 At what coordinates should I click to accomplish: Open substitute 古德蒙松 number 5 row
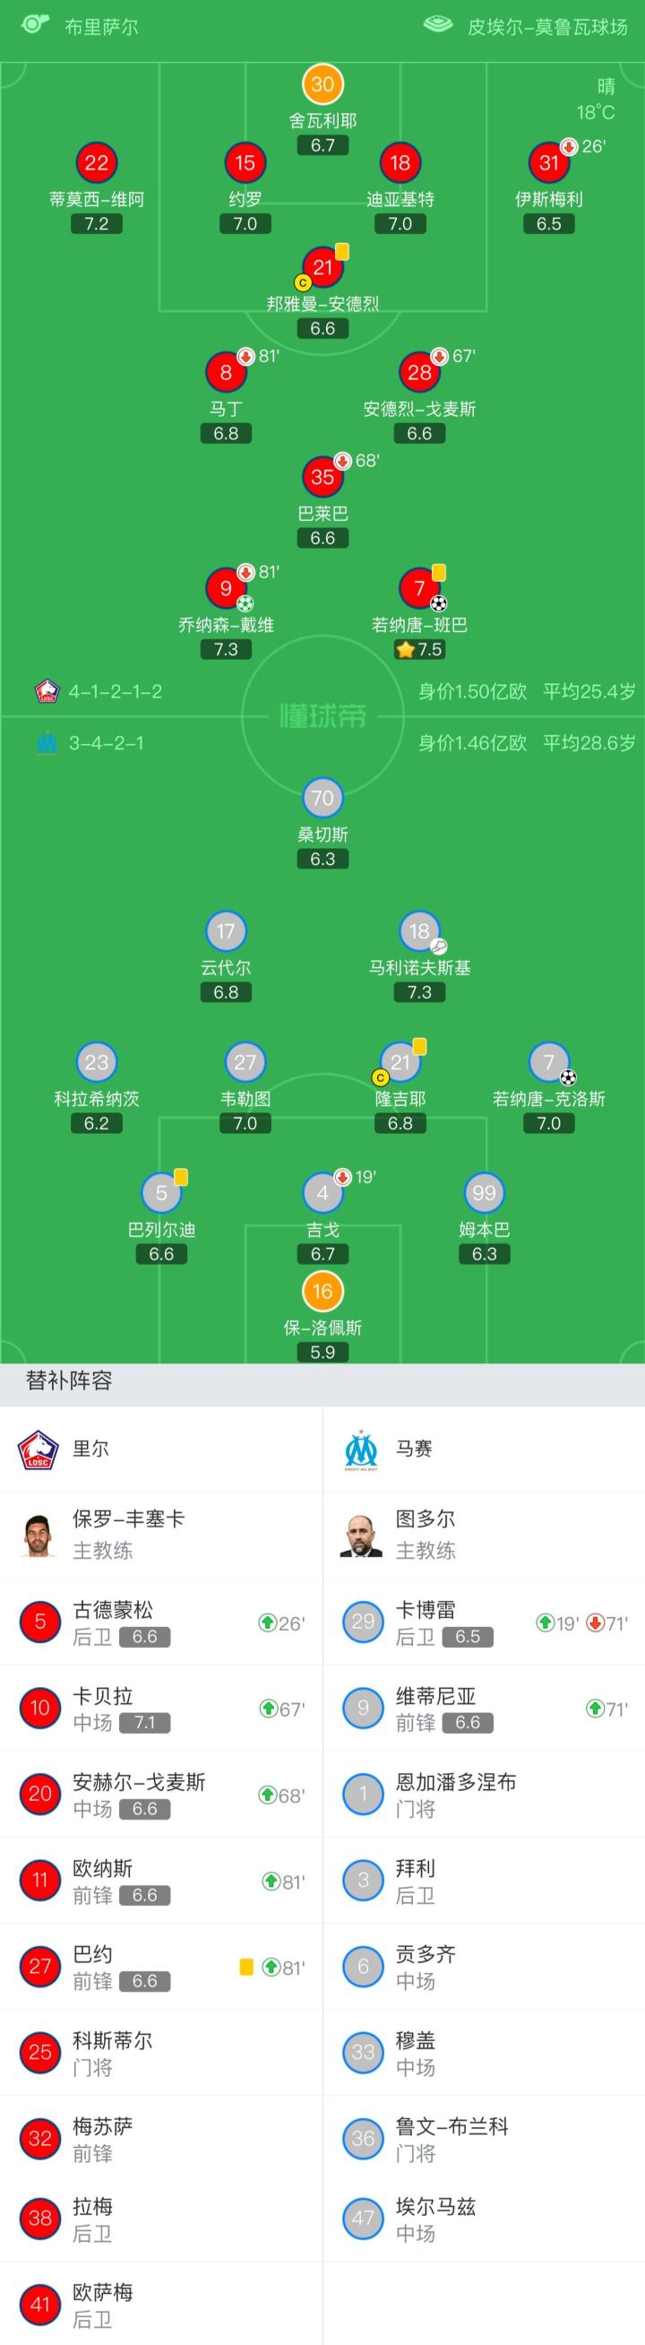point(161,1622)
